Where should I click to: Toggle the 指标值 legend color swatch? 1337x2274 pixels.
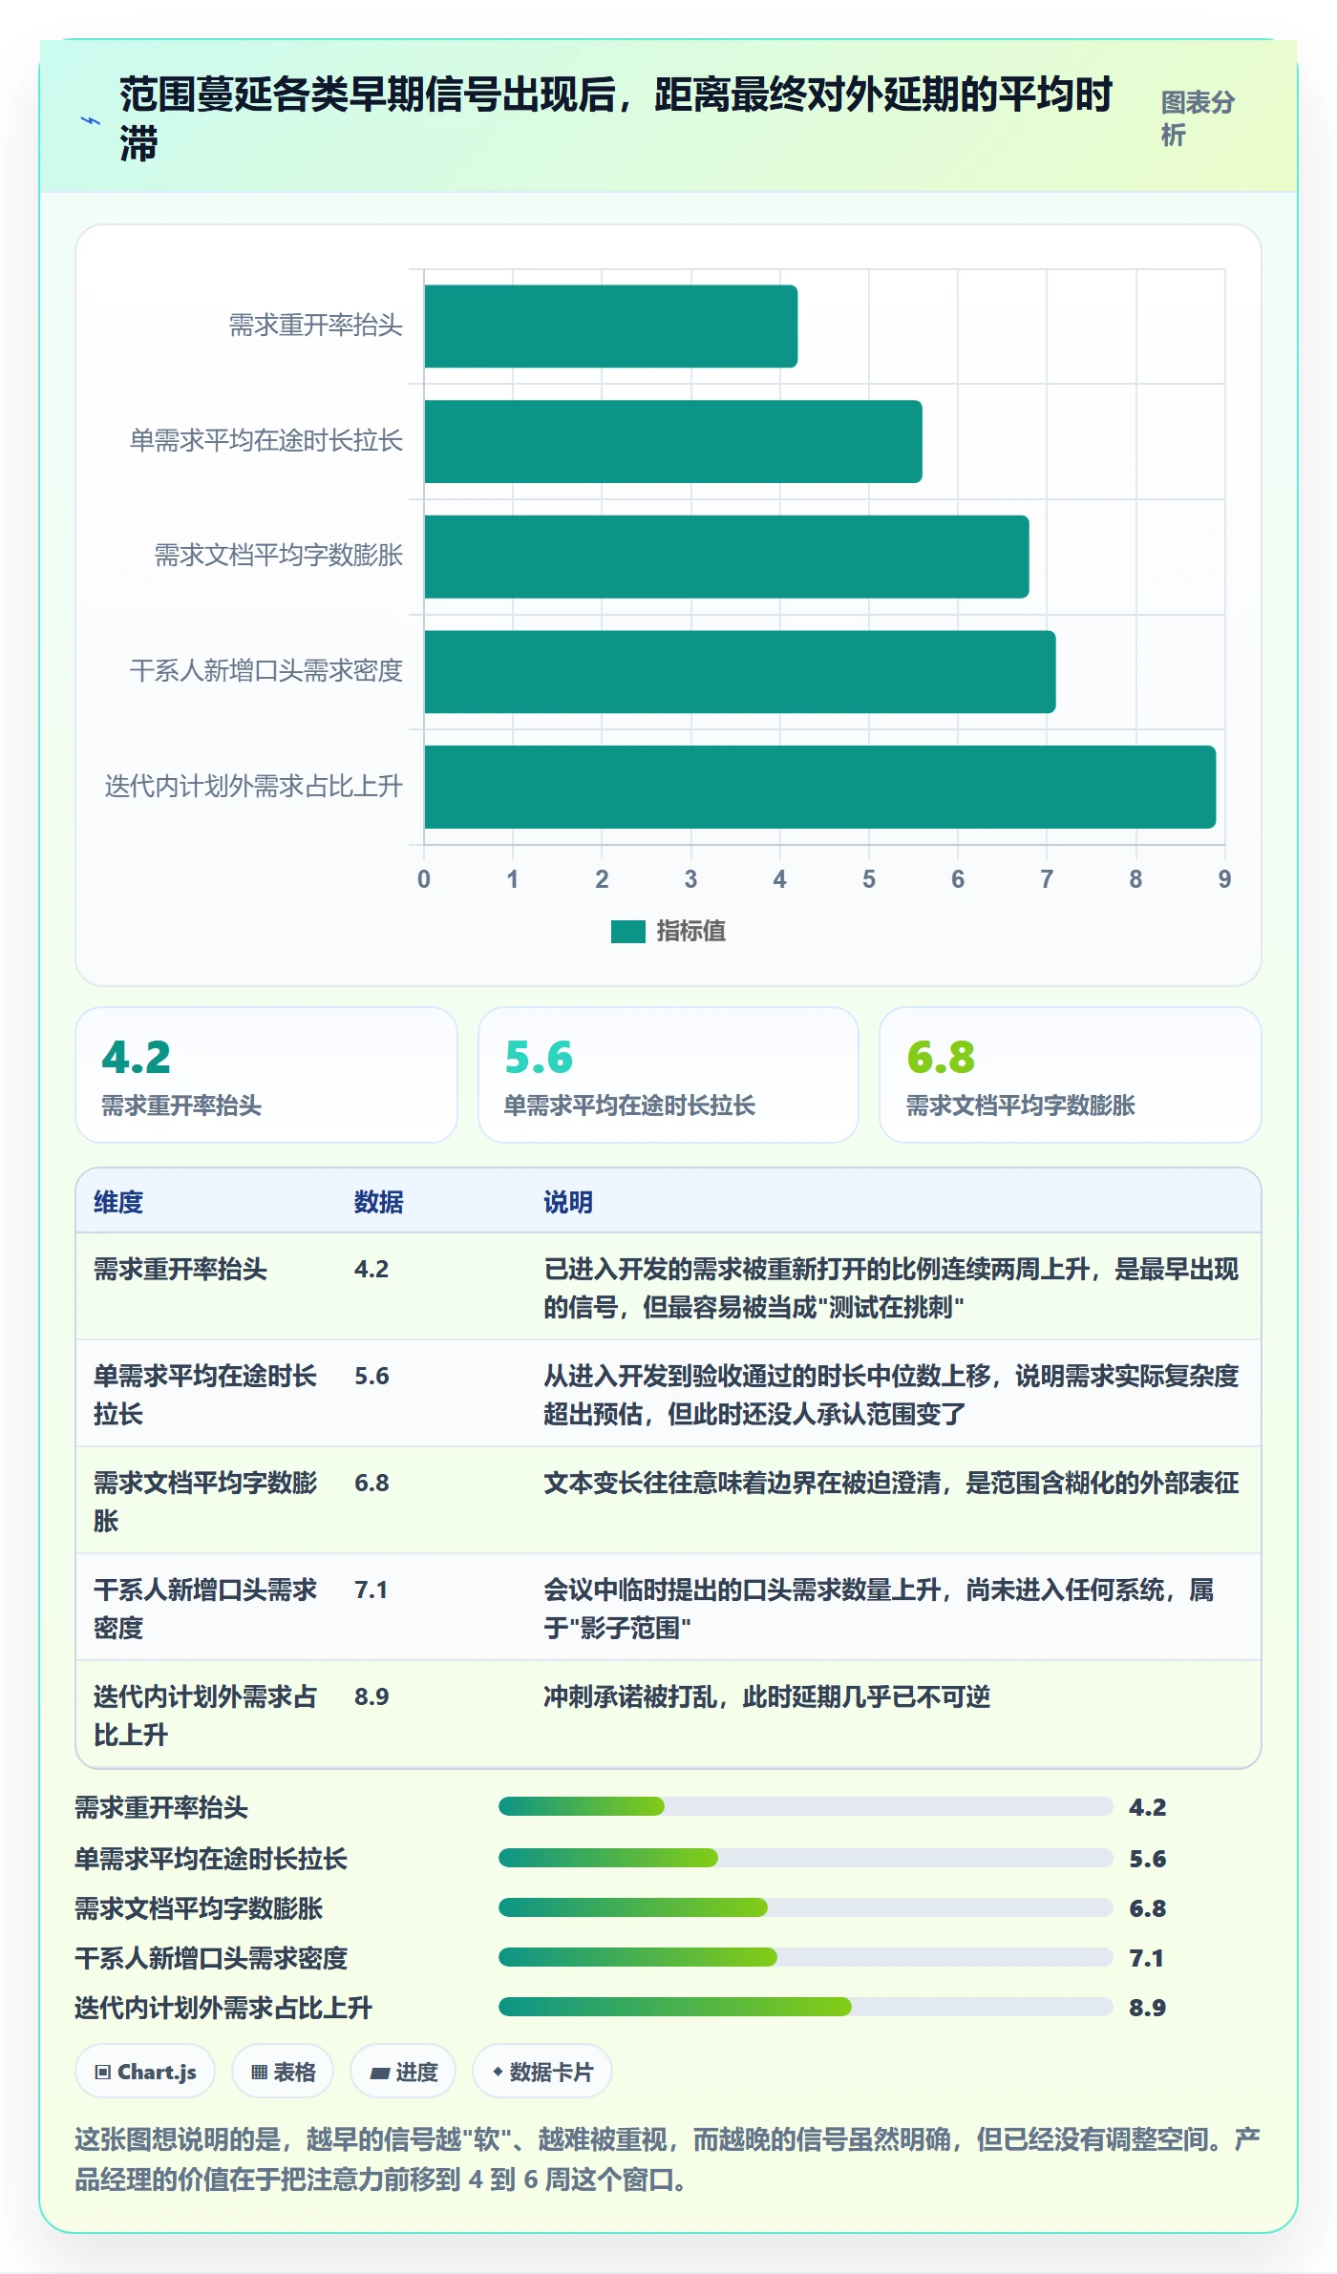pos(627,932)
